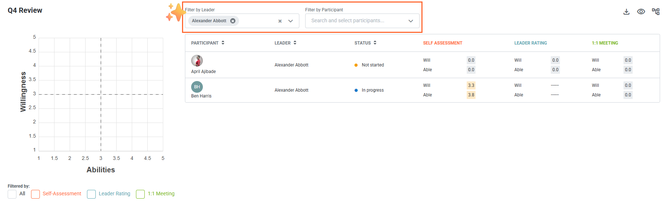Click Ben Harris's BH avatar
663x203 pixels.
(x=197, y=87)
